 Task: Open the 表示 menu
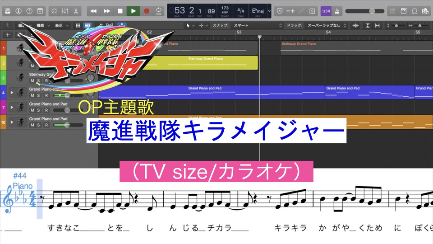click(61, 25)
